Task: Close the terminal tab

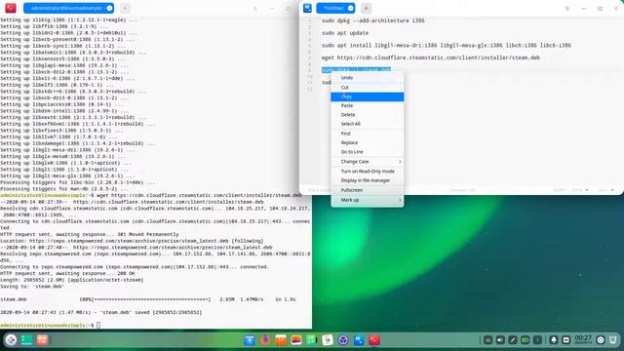Action: tap(109, 8)
